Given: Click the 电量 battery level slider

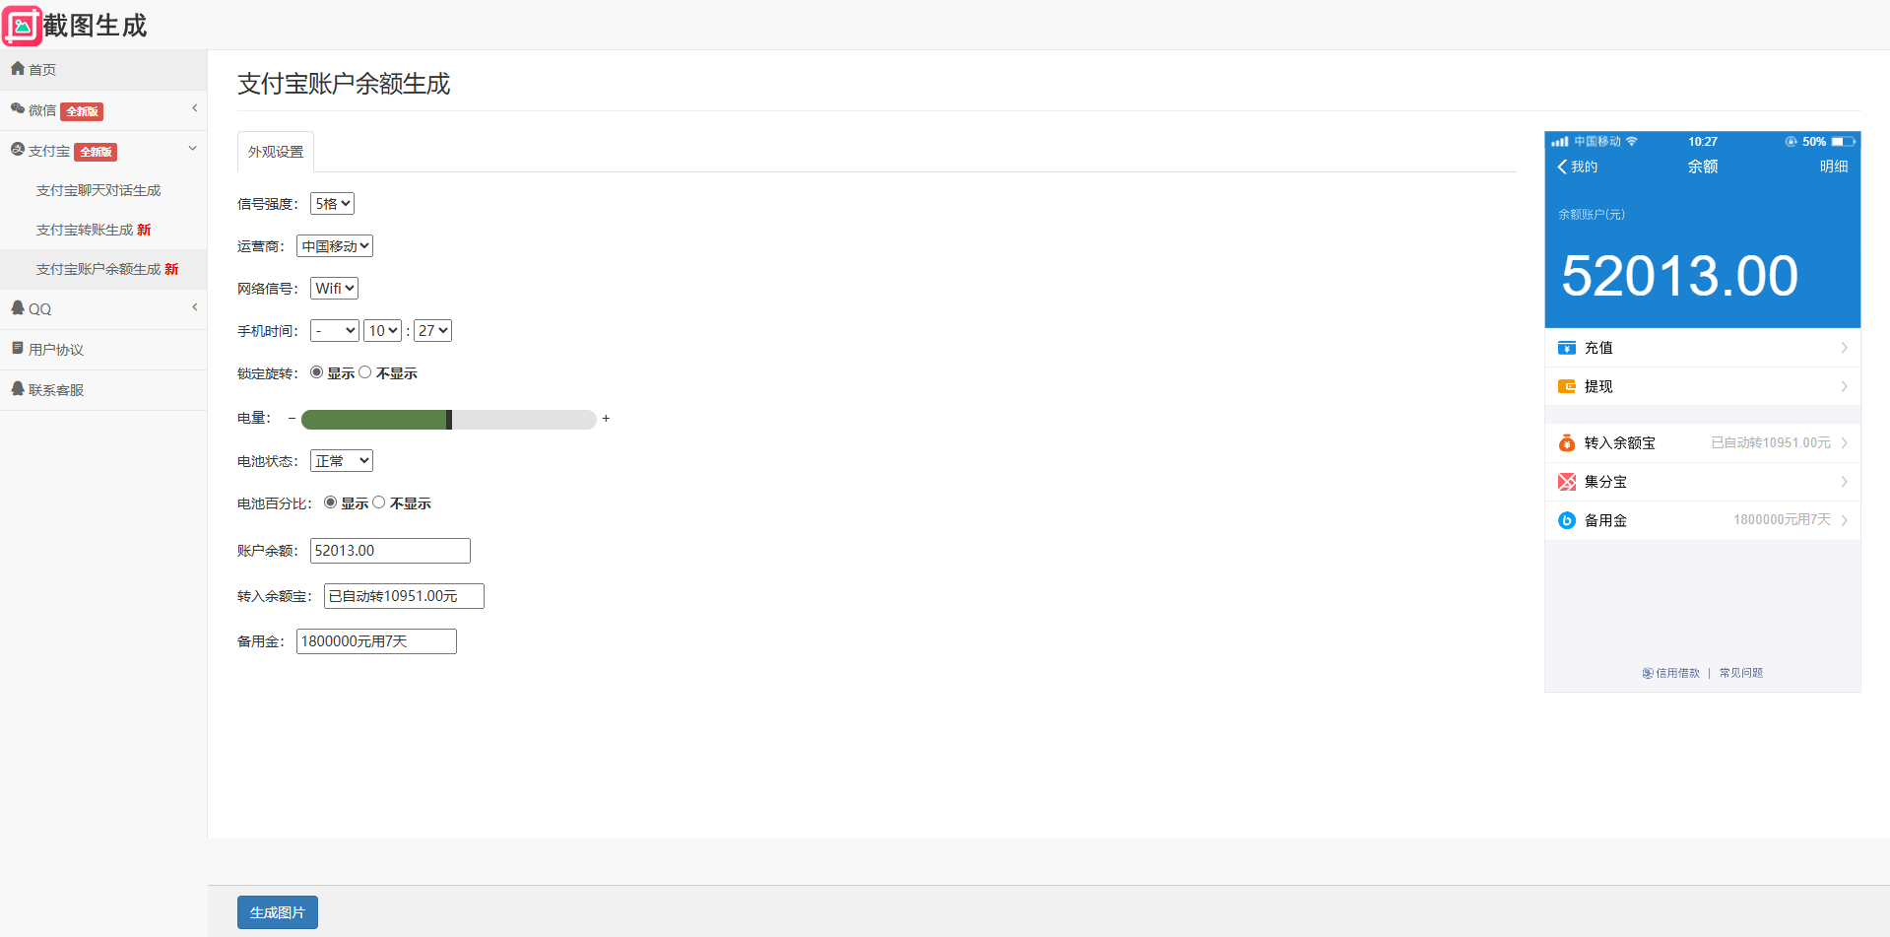Looking at the screenshot, I should pyautogui.click(x=448, y=420).
